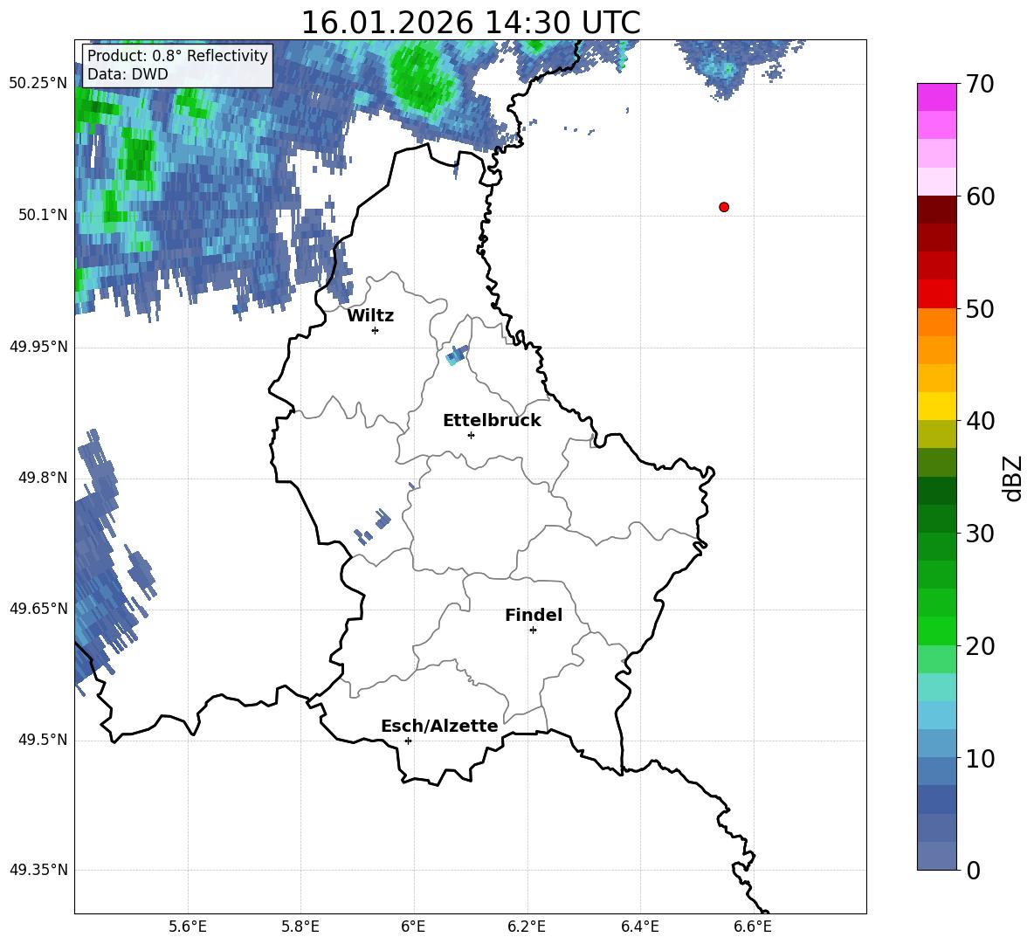
Task: Click the 49.95°N latitude label
Action: pyautogui.click(x=38, y=346)
